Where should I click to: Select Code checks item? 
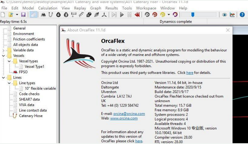tap(29, 94)
